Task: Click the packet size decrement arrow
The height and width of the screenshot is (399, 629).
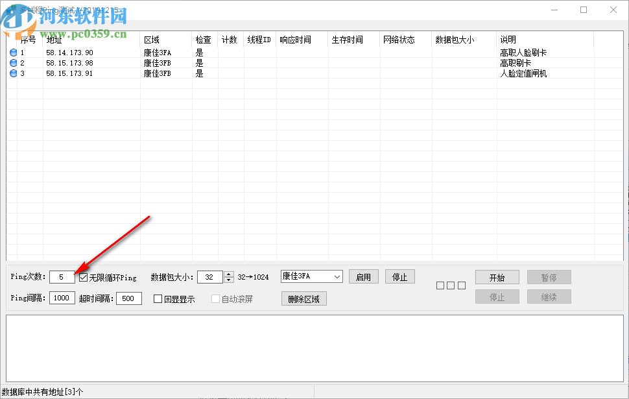Action: (x=228, y=279)
